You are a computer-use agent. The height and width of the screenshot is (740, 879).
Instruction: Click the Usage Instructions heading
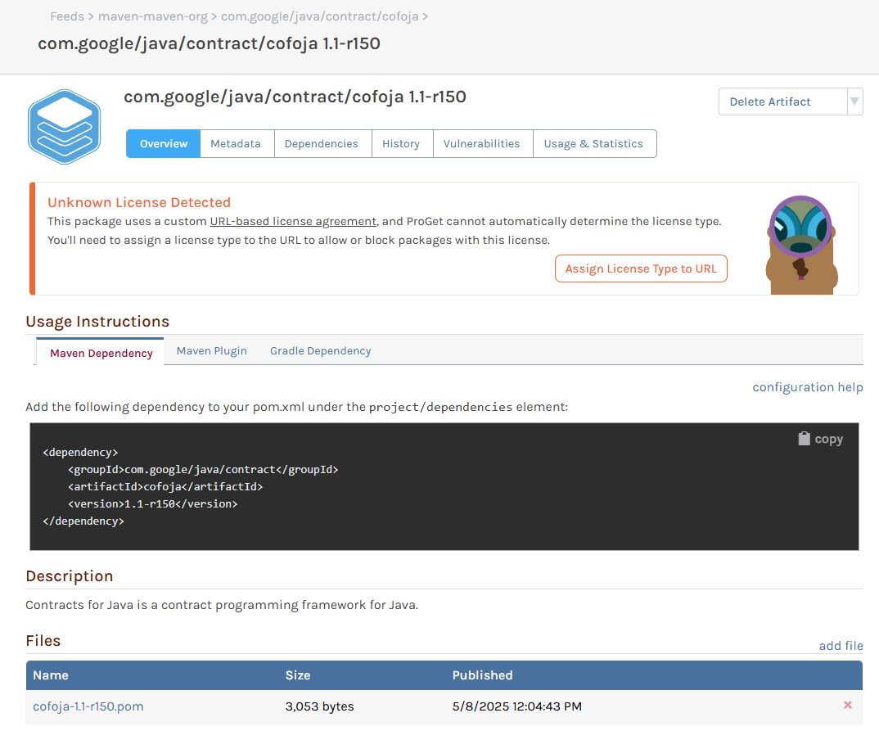[x=97, y=321]
